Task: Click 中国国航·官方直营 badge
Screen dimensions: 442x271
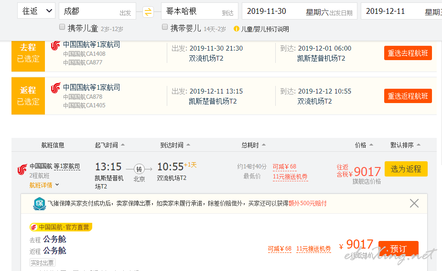Action: 61,227
